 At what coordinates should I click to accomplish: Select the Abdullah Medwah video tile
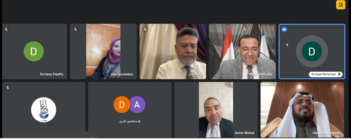[x=302, y=110]
